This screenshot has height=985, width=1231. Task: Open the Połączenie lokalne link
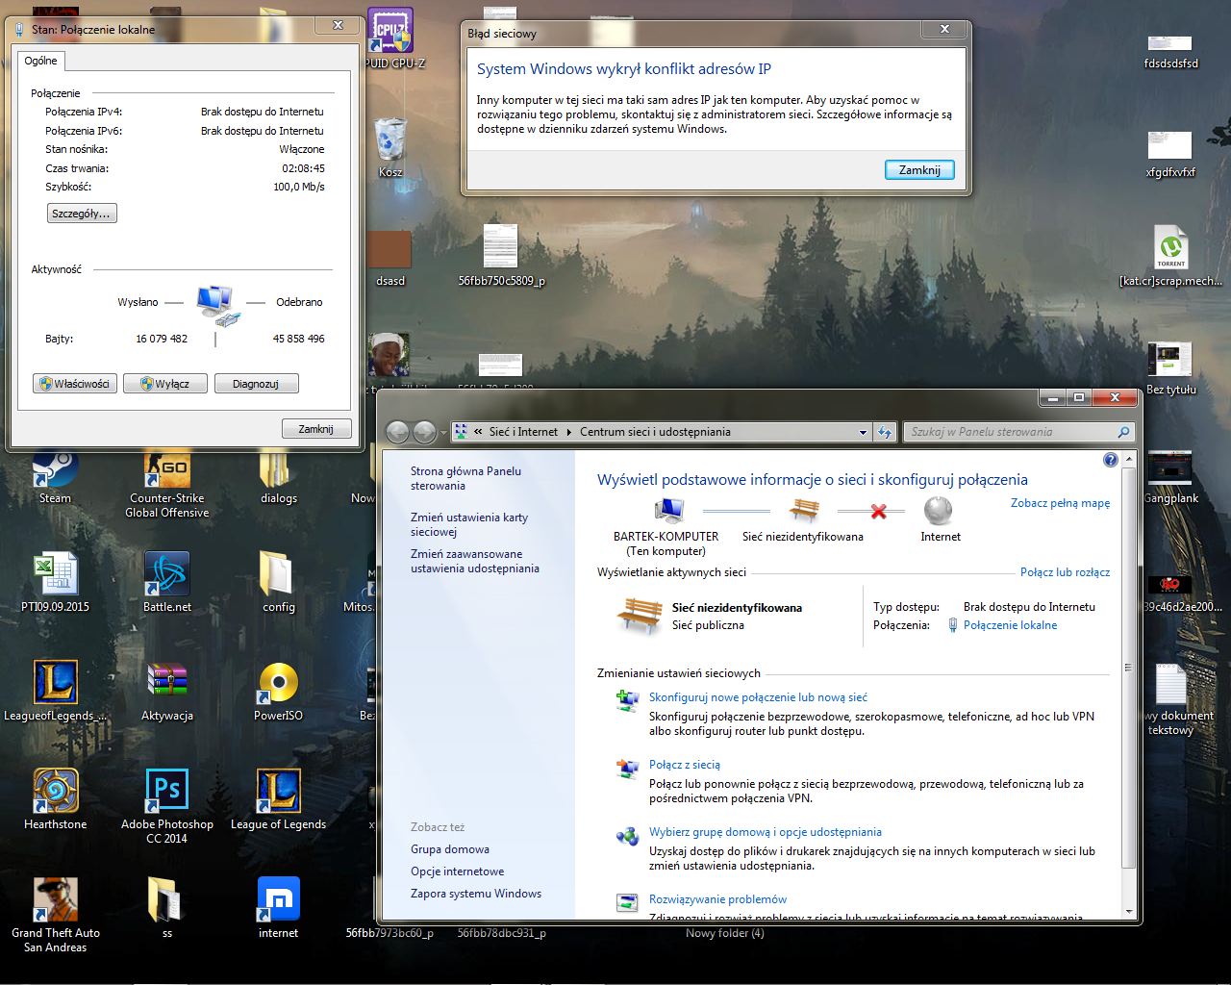point(1010,625)
